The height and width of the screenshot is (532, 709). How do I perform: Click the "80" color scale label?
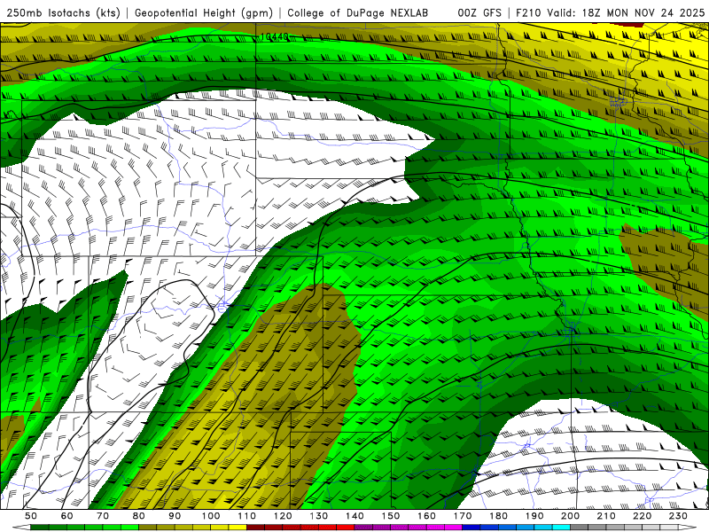[x=139, y=516]
